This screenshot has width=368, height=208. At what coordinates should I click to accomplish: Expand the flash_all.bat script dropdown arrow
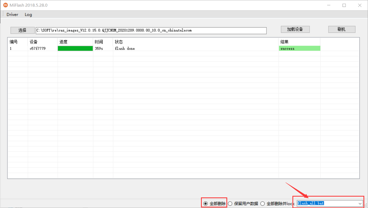[360, 203]
